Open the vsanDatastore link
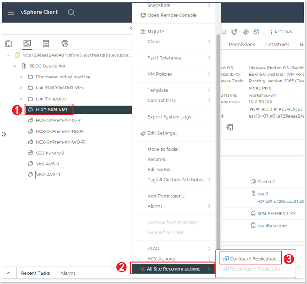 pyautogui.click(x=272, y=225)
